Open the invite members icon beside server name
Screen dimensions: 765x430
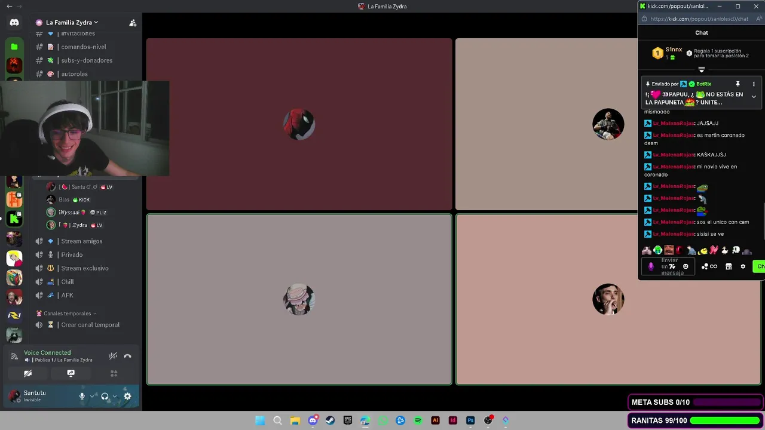click(x=133, y=23)
